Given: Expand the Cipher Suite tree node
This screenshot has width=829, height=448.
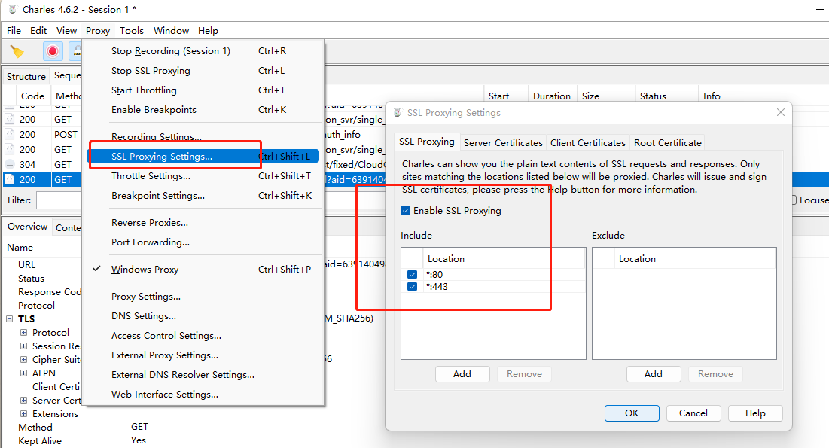Looking at the screenshot, I should coord(24,360).
